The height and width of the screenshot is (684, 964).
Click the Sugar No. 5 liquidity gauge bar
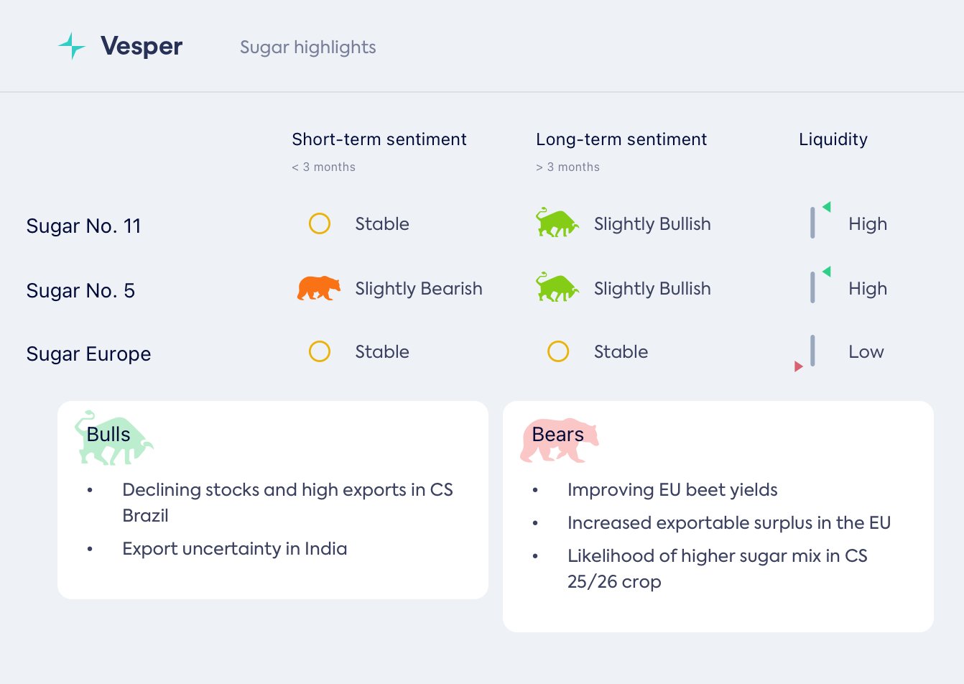point(812,287)
